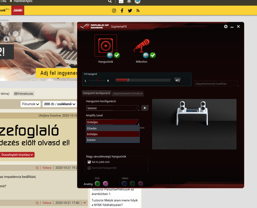This screenshot has height=208, width=257.
Task: Click the ROG Republic of Gamers logo
Action: (x=94, y=26)
